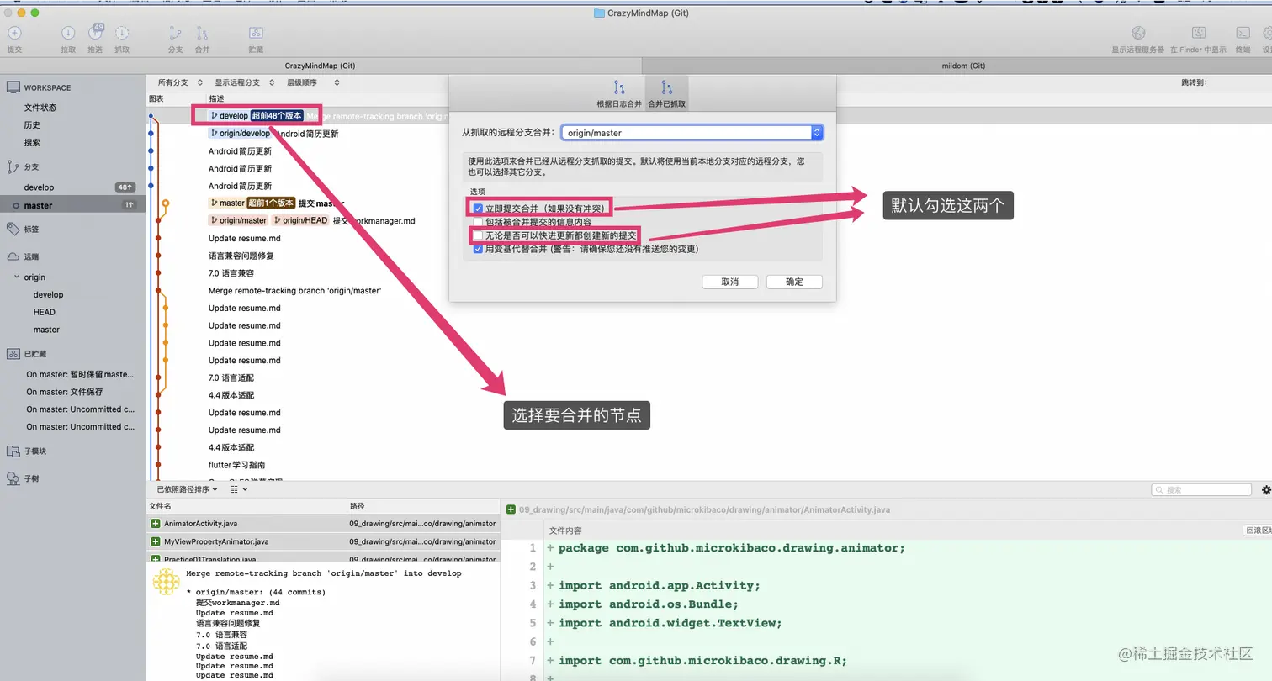Click the 取消 button
Image resolution: width=1272 pixels, height=681 pixels.
730,282
